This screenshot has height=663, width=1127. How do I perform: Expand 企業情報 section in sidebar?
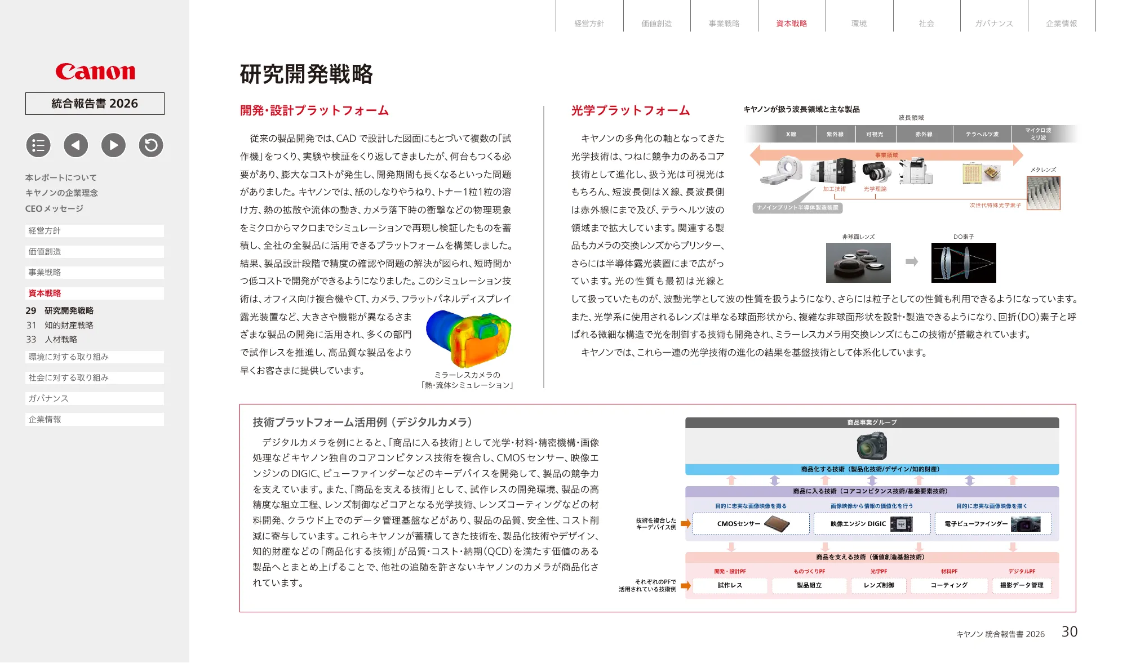tap(95, 420)
